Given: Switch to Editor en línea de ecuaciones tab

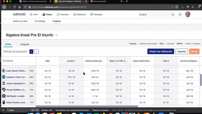Looking at the screenshot, I should tap(35, 1).
